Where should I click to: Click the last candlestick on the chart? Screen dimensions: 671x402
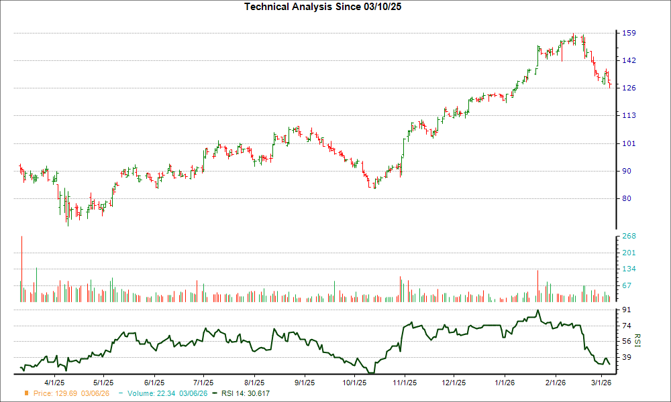click(609, 85)
